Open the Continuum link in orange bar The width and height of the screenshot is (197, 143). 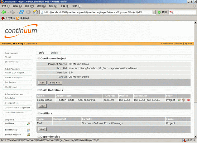(x=167, y=44)
